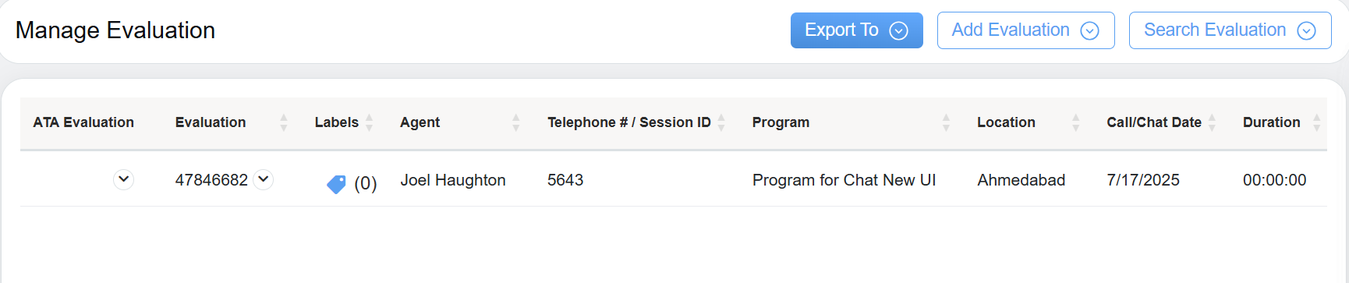Select the Joel Haughton agent cell
Image resolution: width=1349 pixels, height=283 pixels.
(453, 180)
